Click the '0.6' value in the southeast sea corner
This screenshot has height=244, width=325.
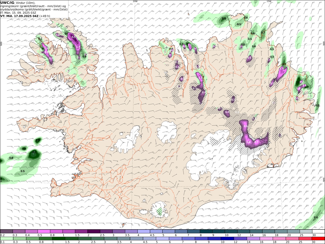click(x=316, y=217)
